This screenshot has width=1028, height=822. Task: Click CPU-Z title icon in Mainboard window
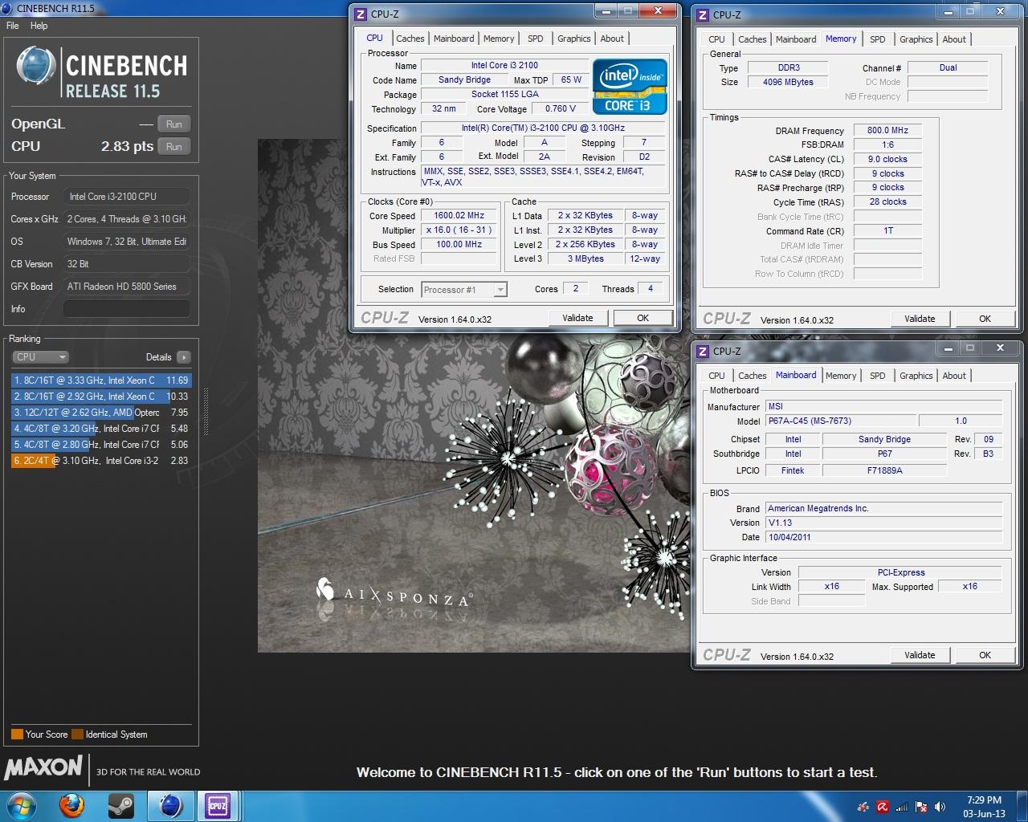click(x=704, y=351)
